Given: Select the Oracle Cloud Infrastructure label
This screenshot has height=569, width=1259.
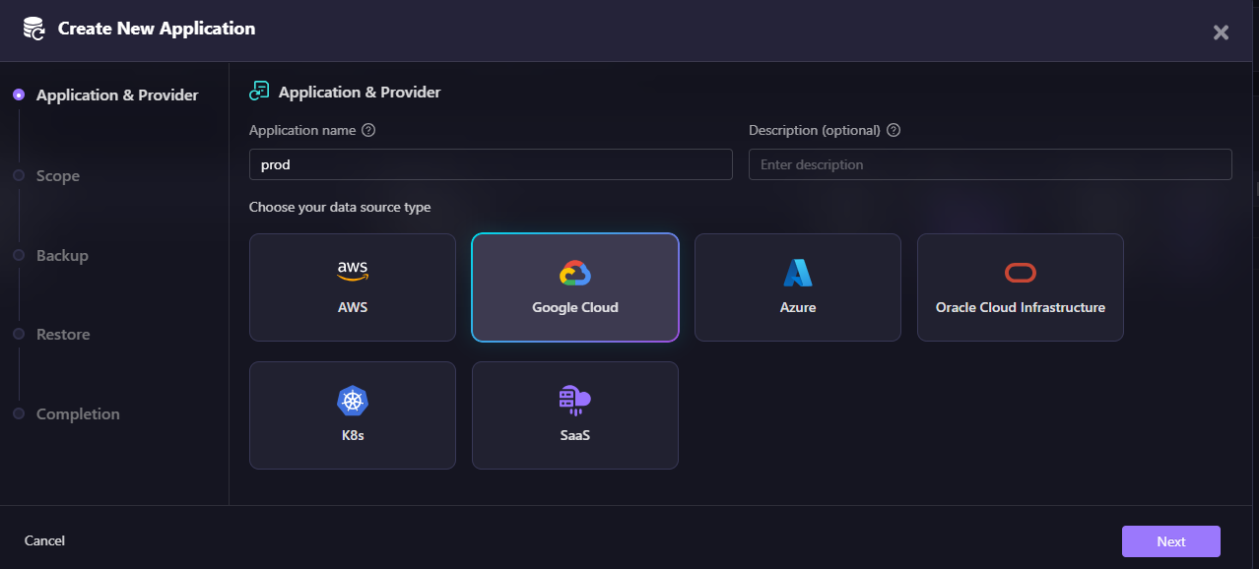Looking at the screenshot, I should coord(1021,307).
